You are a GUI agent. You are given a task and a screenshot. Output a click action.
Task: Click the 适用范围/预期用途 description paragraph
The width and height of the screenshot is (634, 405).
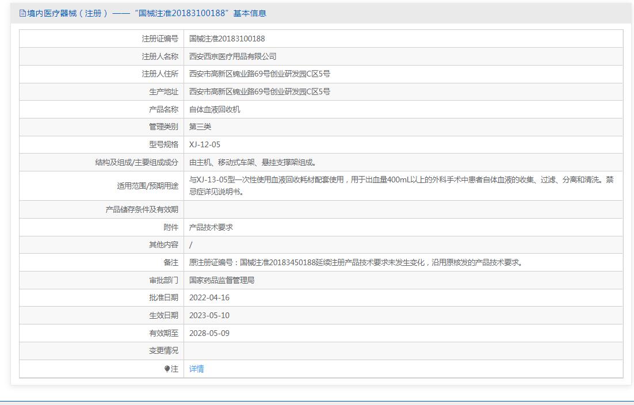[x=401, y=185]
